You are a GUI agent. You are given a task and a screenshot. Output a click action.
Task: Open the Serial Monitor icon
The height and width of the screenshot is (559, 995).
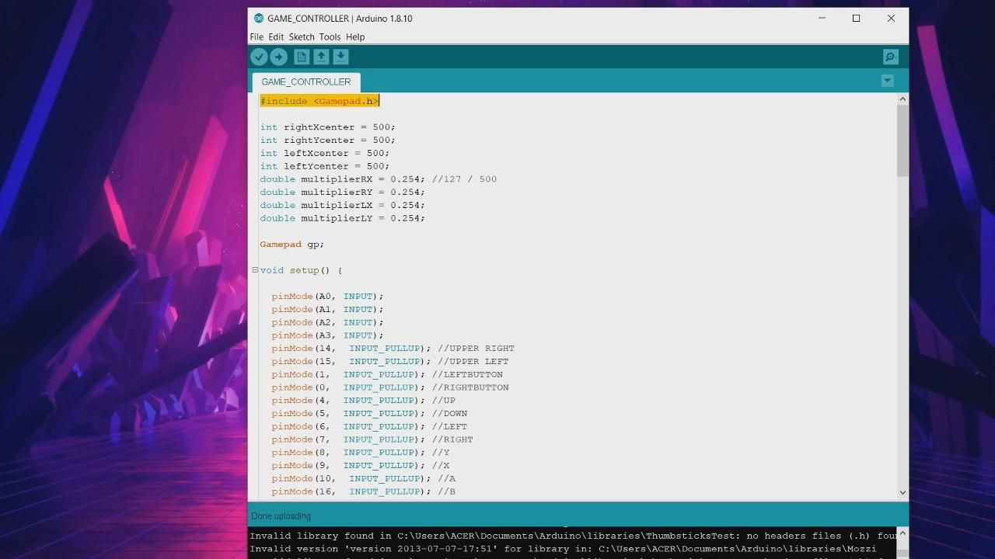[x=891, y=57]
